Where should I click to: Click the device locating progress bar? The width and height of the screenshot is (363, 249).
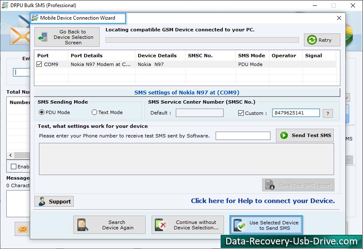click(x=202, y=40)
